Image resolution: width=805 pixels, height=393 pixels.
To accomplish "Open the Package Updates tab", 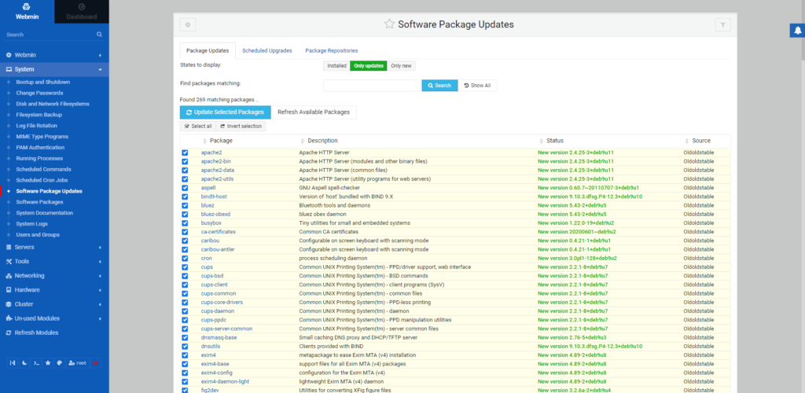I will point(208,51).
